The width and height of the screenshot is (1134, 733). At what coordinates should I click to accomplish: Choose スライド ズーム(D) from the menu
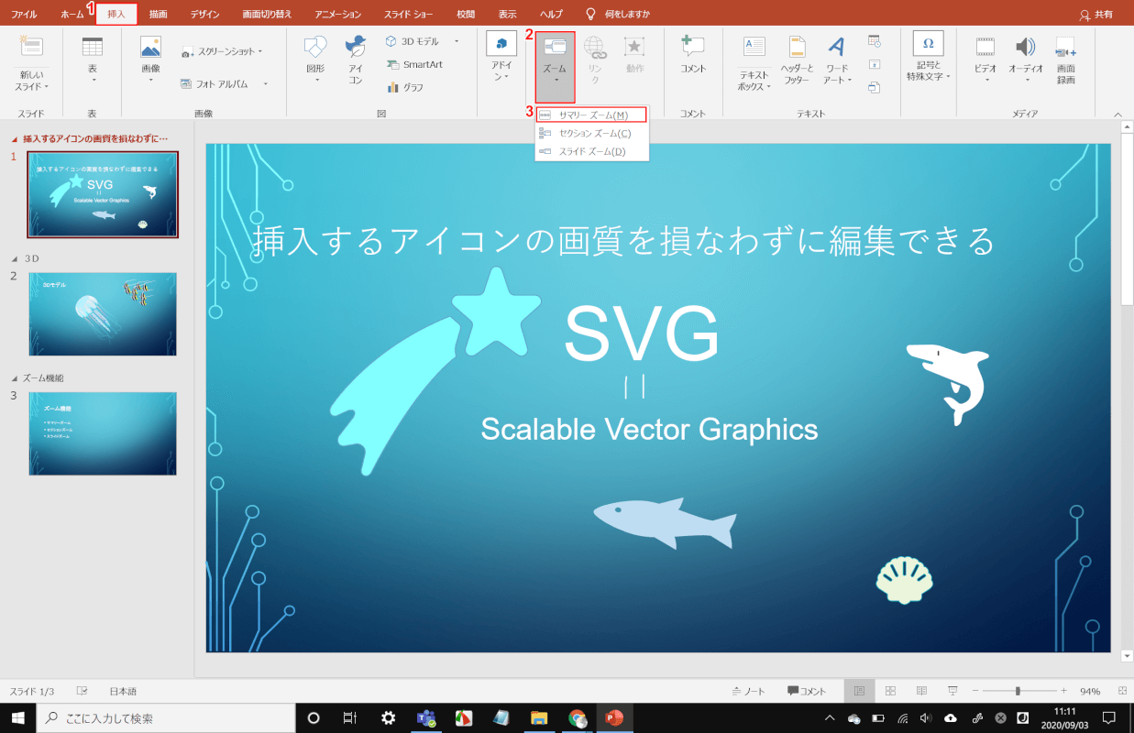pyautogui.click(x=592, y=151)
